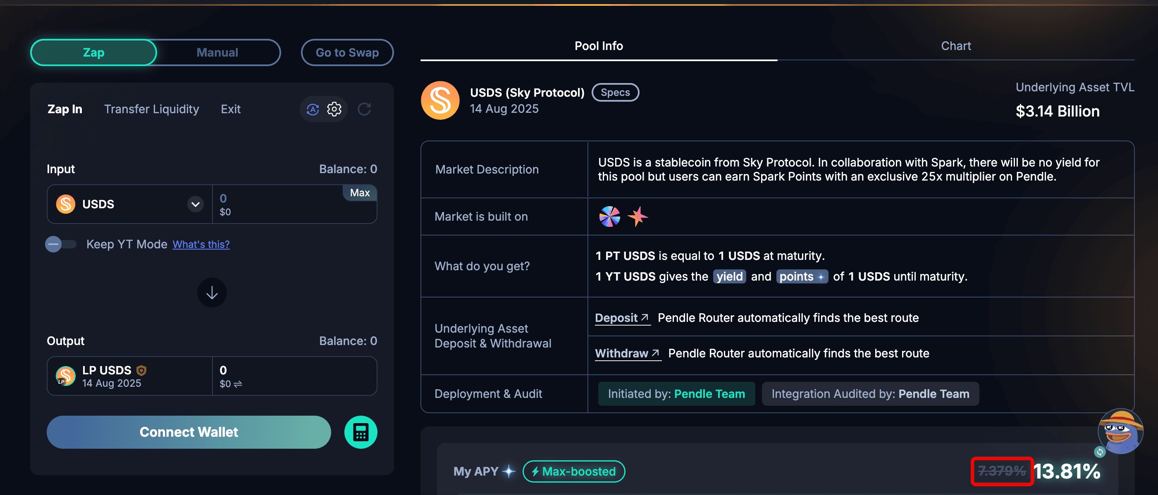Image resolution: width=1158 pixels, height=495 pixels.
Task: Click the Market Description row label
Action: pos(487,169)
